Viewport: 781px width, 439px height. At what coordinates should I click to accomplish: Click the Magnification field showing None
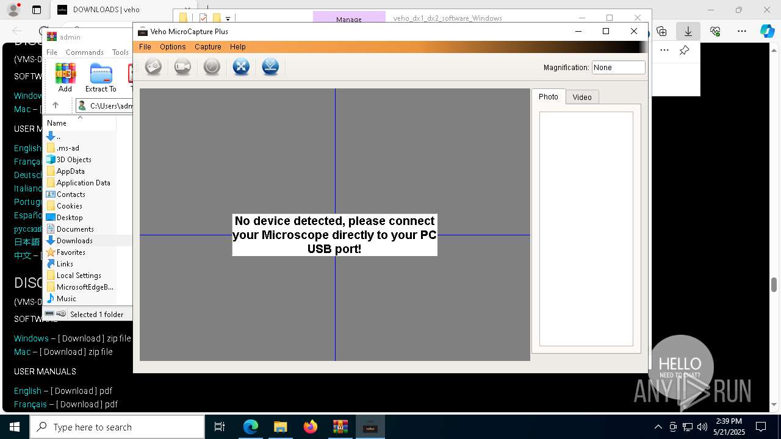[x=618, y=68]
